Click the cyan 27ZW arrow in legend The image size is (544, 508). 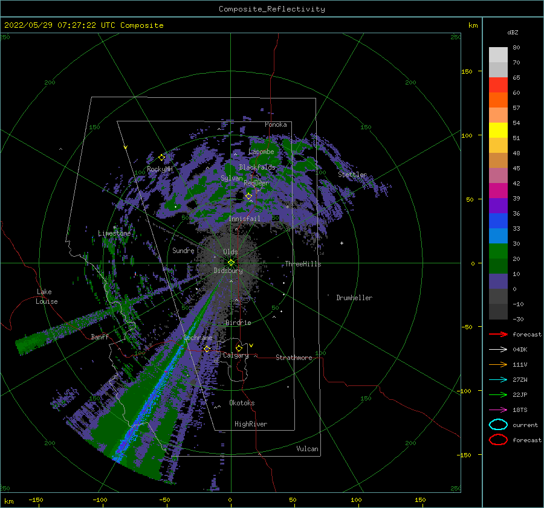tap(498, 380)
